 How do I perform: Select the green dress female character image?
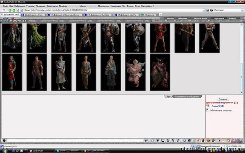coord(37,38)
